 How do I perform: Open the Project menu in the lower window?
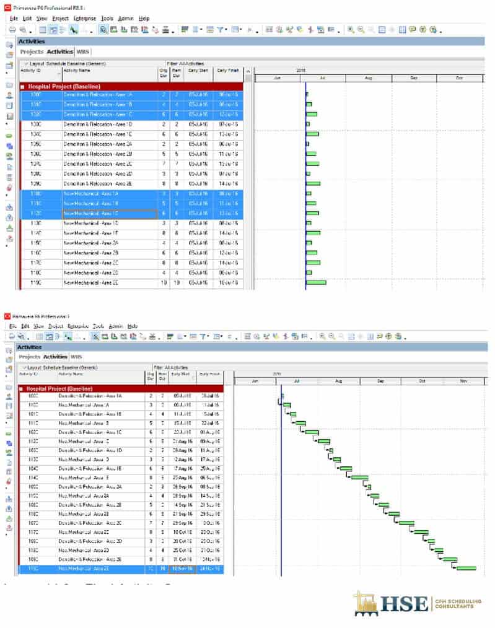(56, 326)
